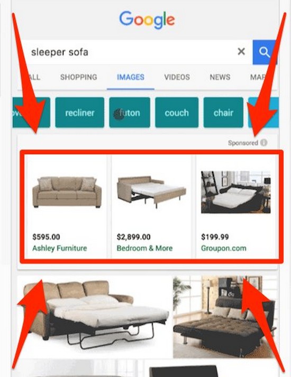This screenshot has width=291, height=377.
Task: Select the Images tab
Action: (131, 77)
